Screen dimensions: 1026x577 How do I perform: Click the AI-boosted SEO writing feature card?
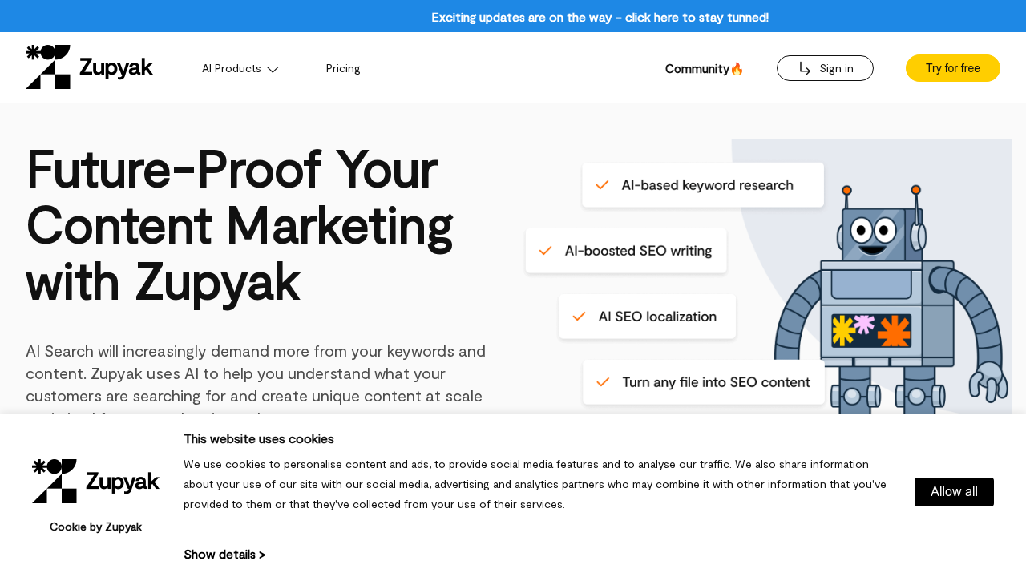click(x=625, y=250)
